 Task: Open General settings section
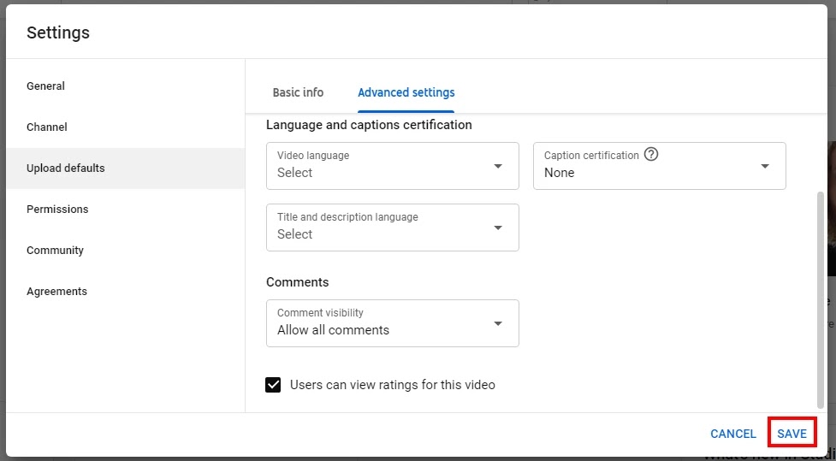pos(46,86)
